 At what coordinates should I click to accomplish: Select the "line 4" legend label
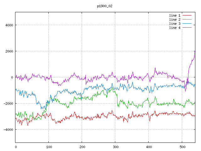coord(175,28)
